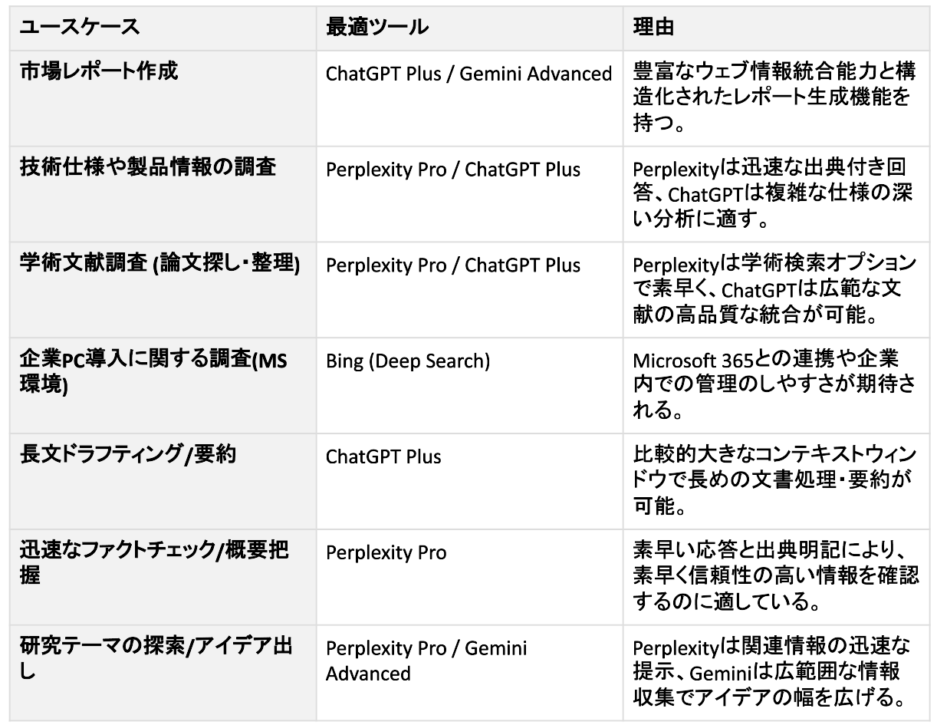Screen dimensions: 937x725
Task: Click the standalone ChatGPT Plus tool cell
Action: point(469,481)
